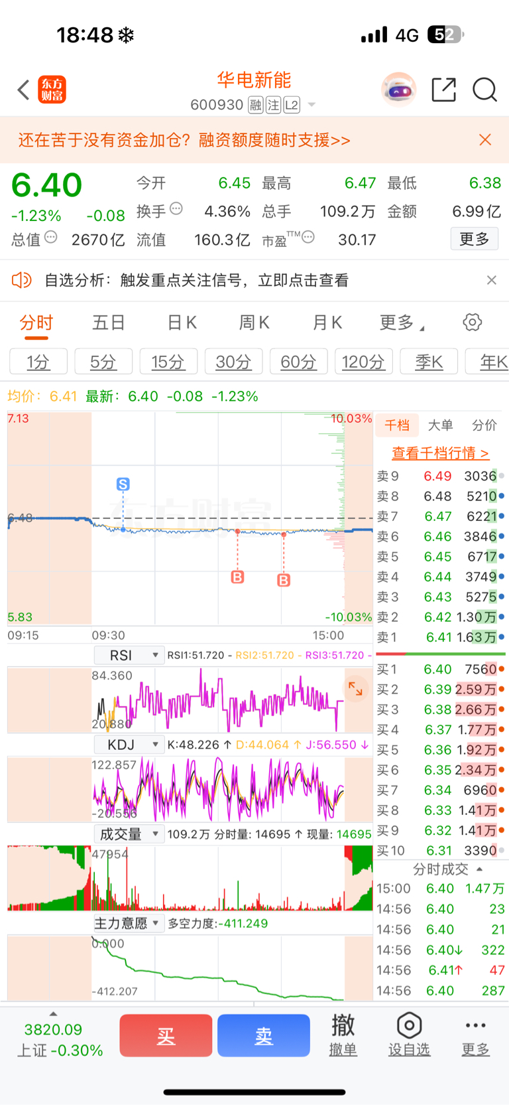Select the 120分 period button
The height and width of the screenshot is (1105, 509).
tap(363, 362)
